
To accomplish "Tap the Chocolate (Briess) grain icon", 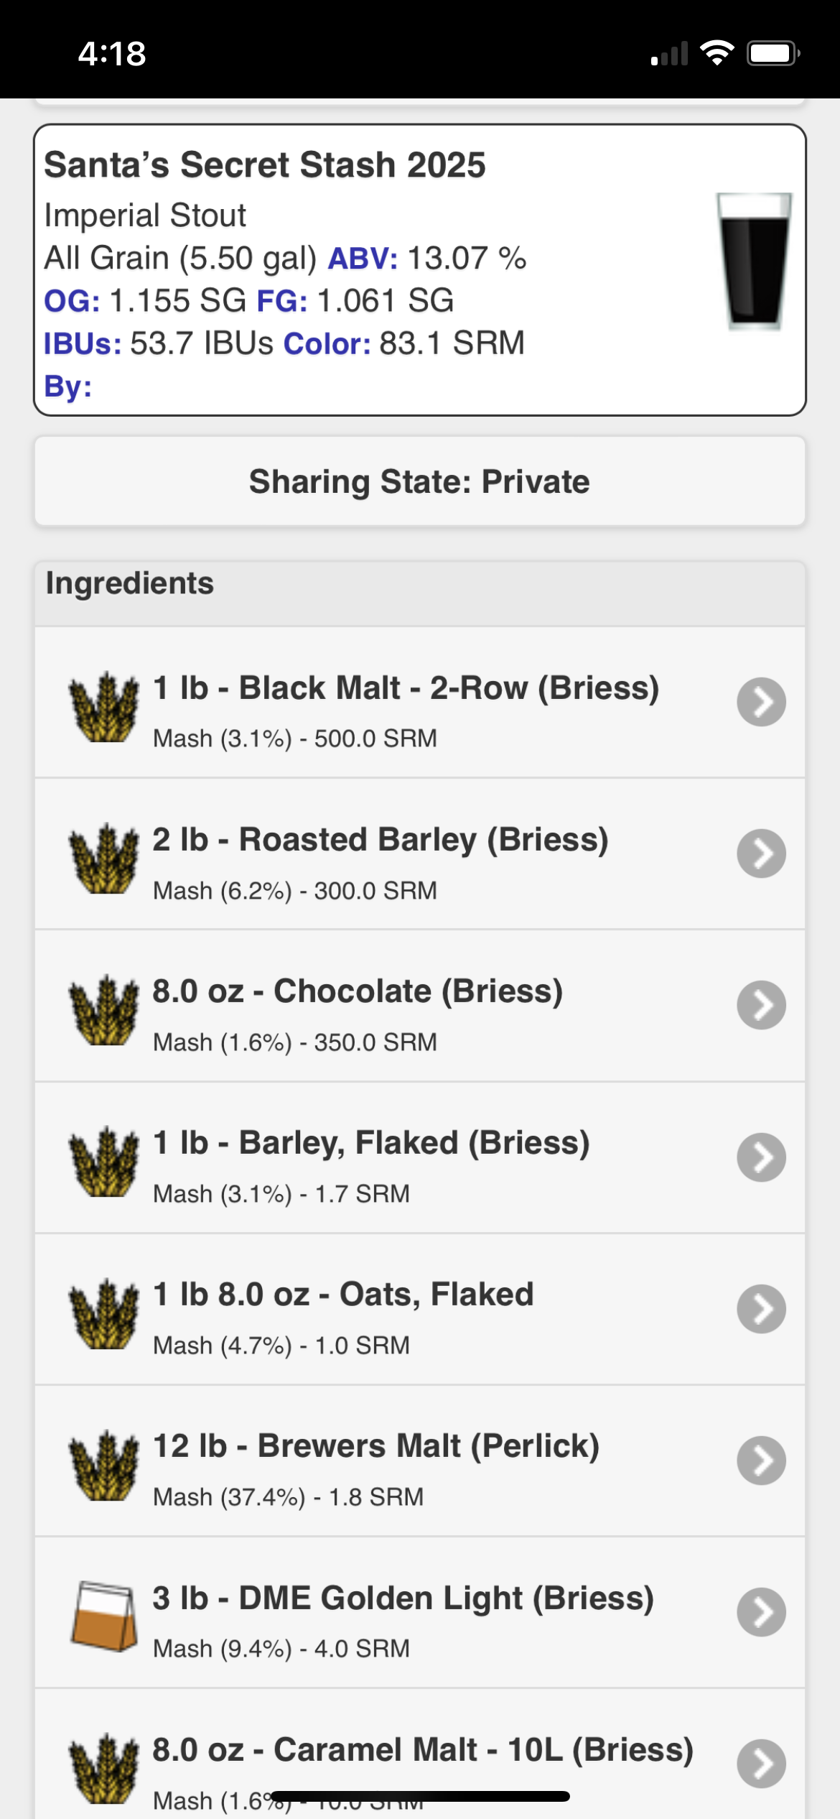I will (104, 1010).
